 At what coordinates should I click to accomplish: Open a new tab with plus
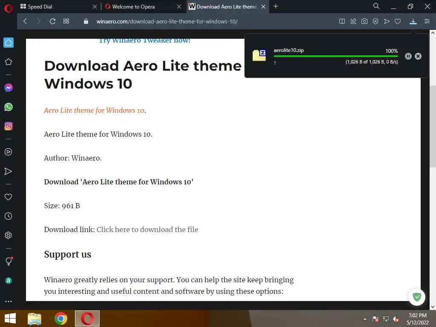(x=275, y=6)
